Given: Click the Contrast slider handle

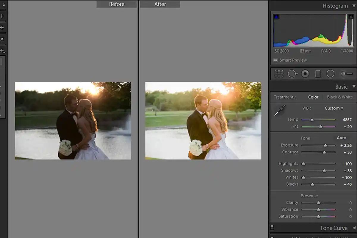Looking at the screenshot, I should (324, 152).
